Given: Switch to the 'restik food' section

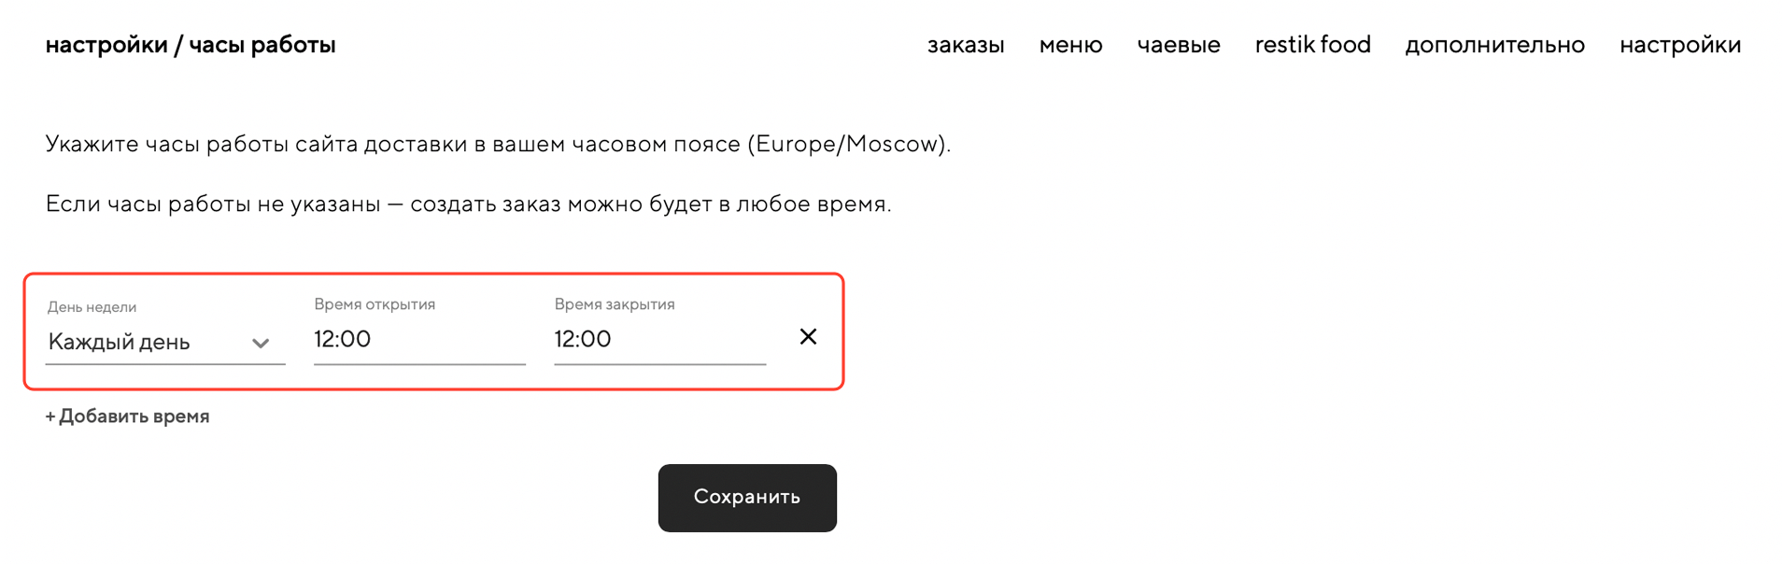Looking at the screenshot, I should pos(1312,45).
